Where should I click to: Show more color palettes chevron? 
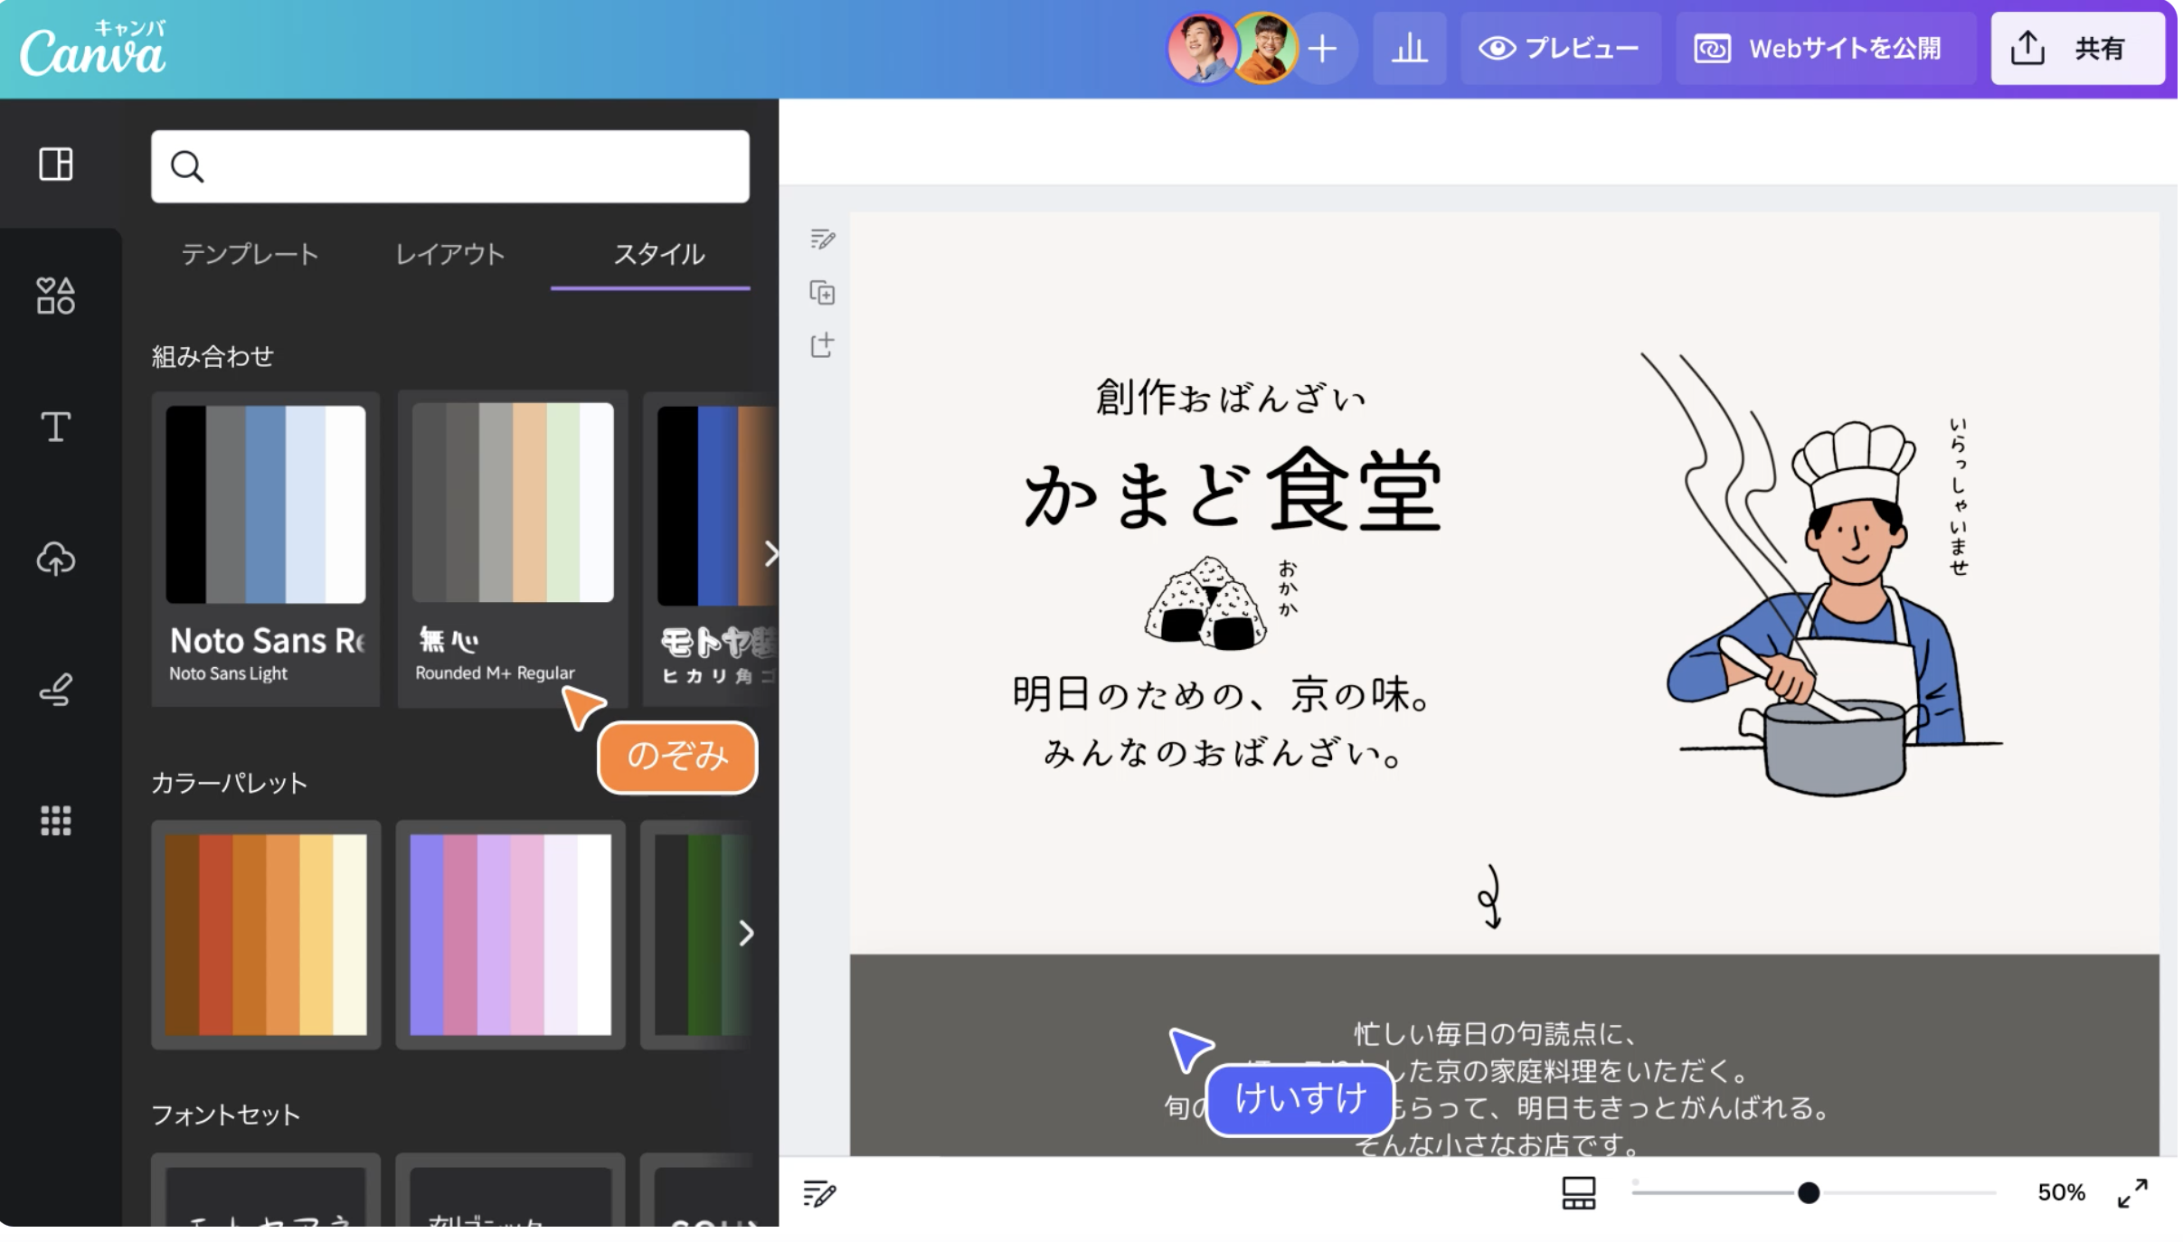click(746, 933)
